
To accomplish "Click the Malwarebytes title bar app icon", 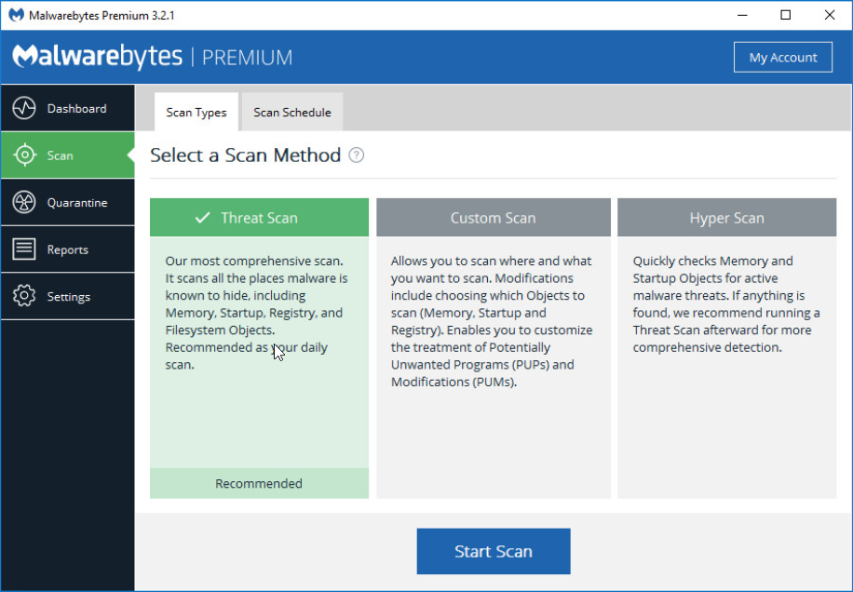I will (x=17, y=15).
